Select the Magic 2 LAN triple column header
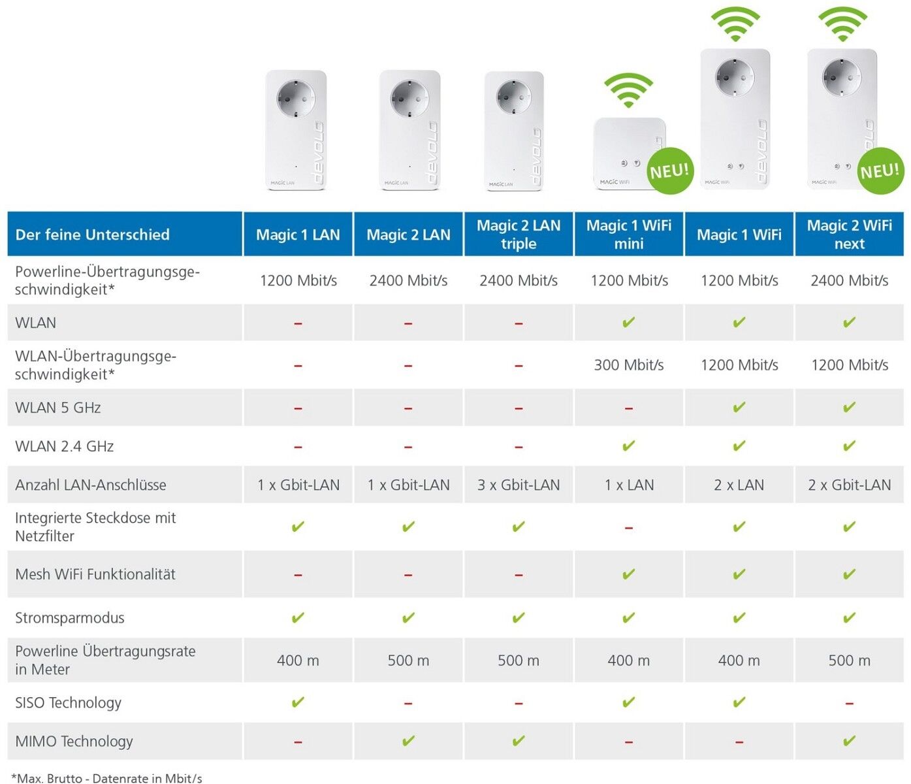911x784 pixels. coord(519,235)
